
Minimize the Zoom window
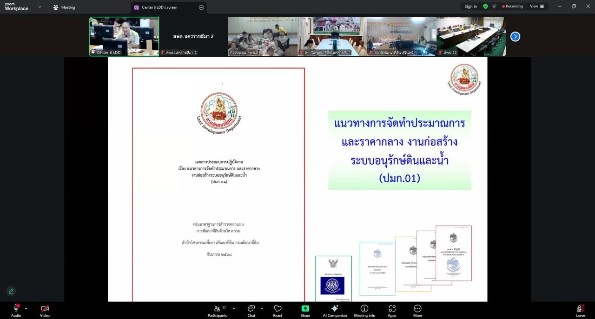(559, 7)
